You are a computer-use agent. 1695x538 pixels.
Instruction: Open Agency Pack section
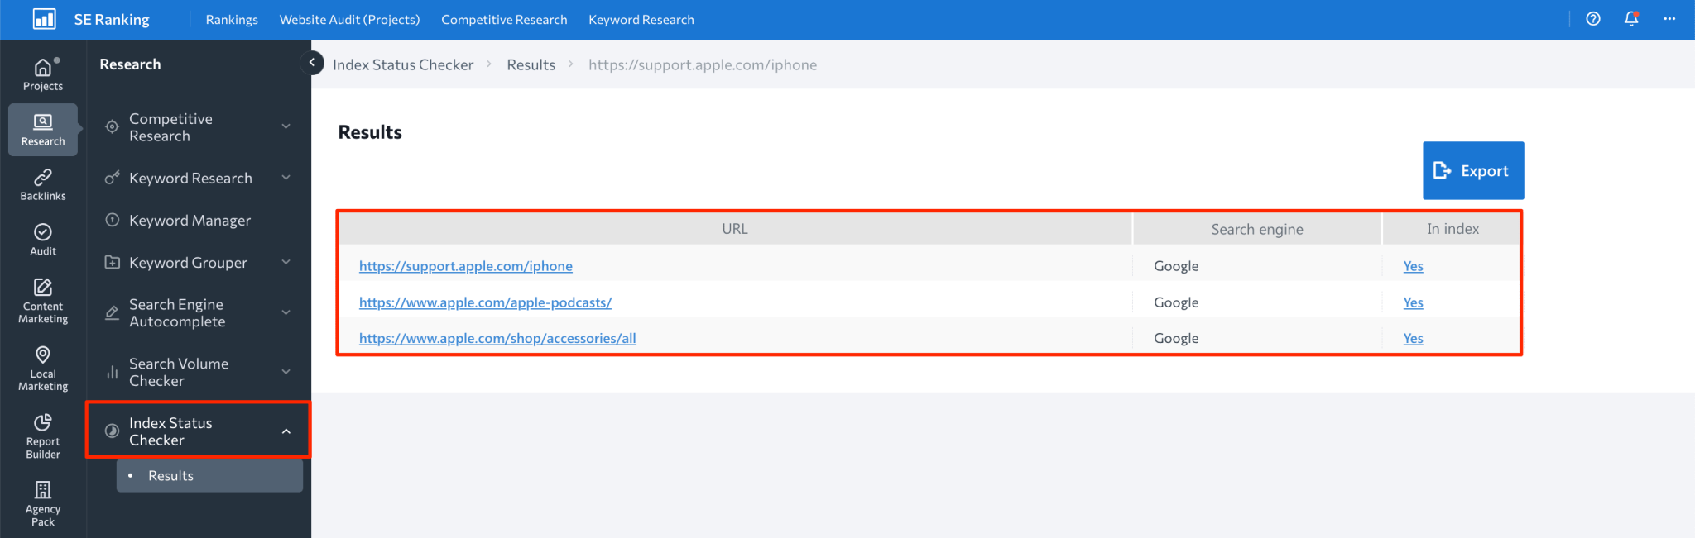[x=43, y=503]
